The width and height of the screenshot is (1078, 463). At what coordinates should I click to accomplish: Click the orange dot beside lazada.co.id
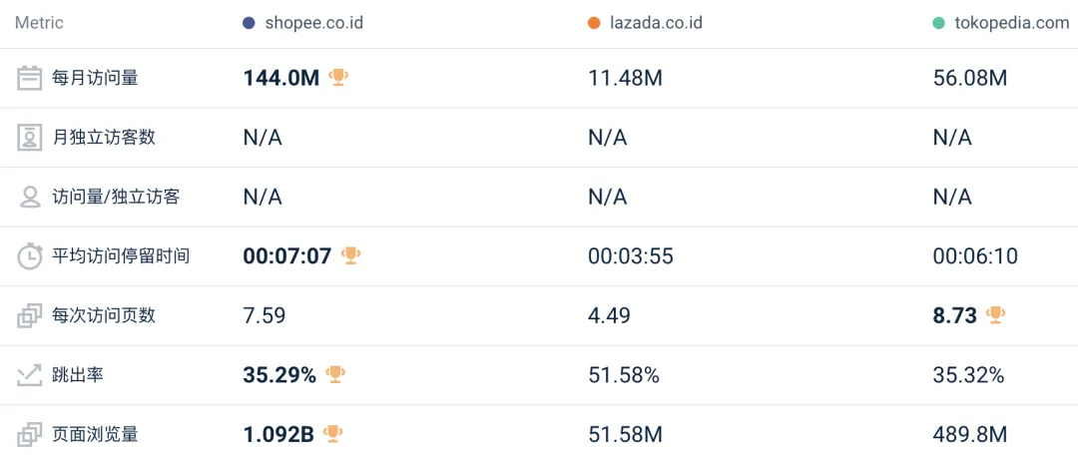point(594,23)
